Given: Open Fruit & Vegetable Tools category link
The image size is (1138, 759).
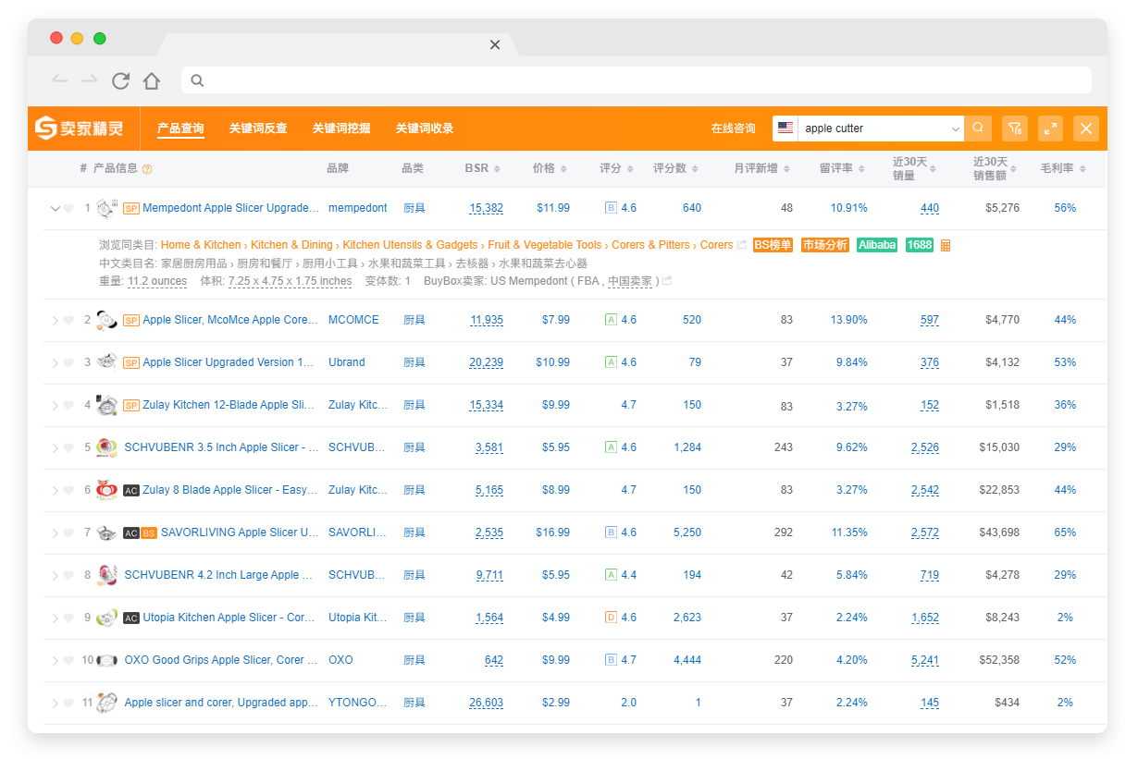Looking at the screenshot, I should click(x=545, y=245).
